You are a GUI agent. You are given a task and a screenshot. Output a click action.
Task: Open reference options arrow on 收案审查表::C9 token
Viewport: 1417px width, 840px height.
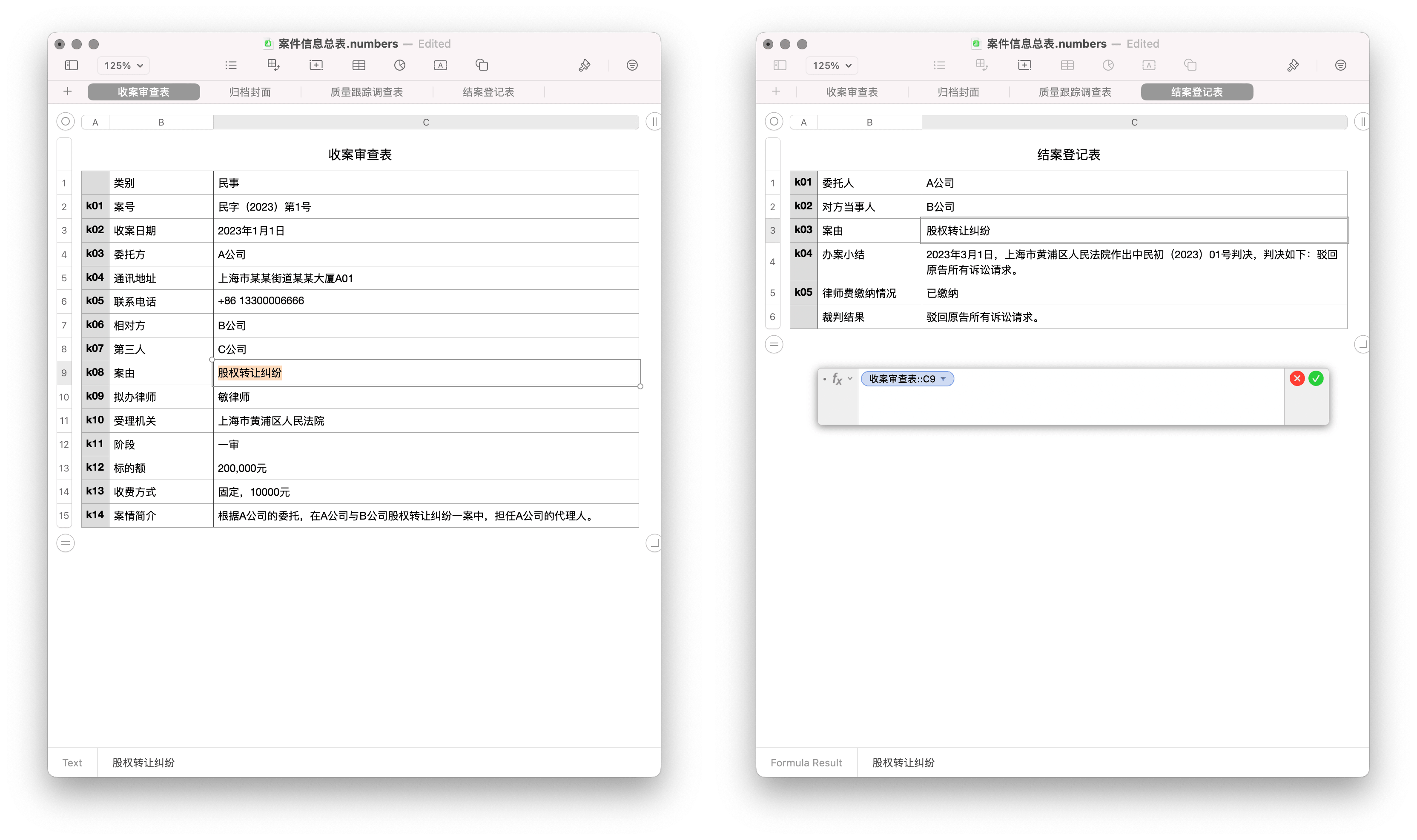[x=943, y=379]
